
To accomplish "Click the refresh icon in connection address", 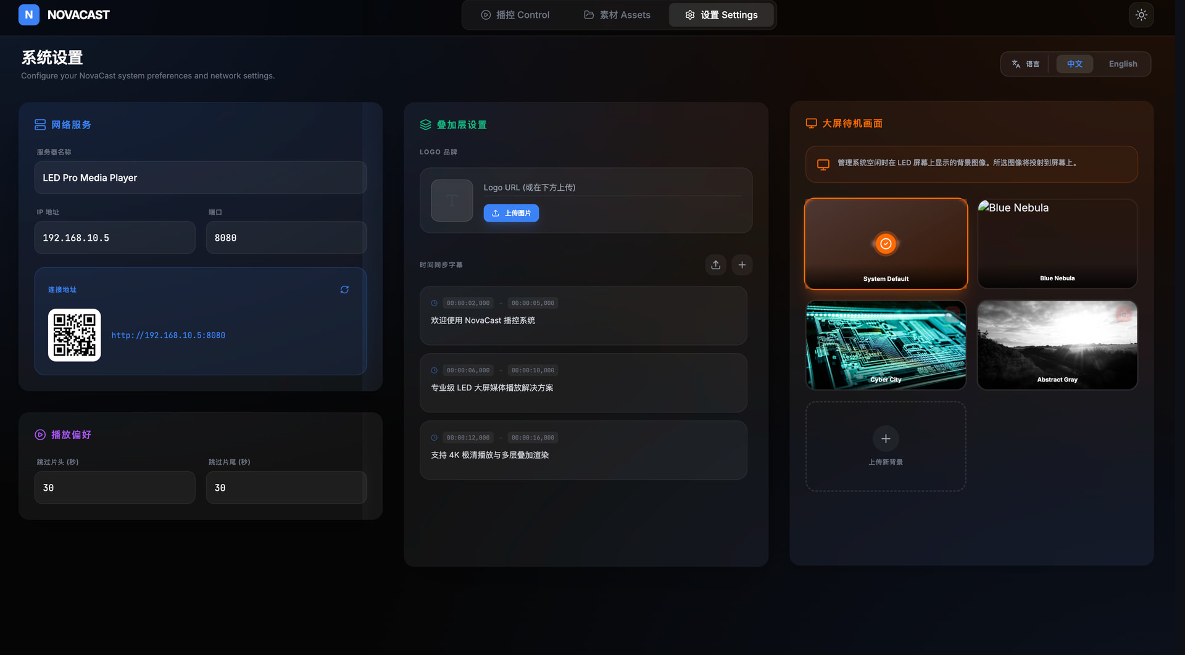I will [344, 290].
